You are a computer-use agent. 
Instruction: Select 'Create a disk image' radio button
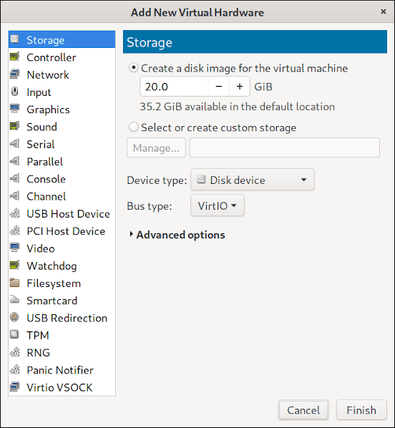[x=133, y=68]
